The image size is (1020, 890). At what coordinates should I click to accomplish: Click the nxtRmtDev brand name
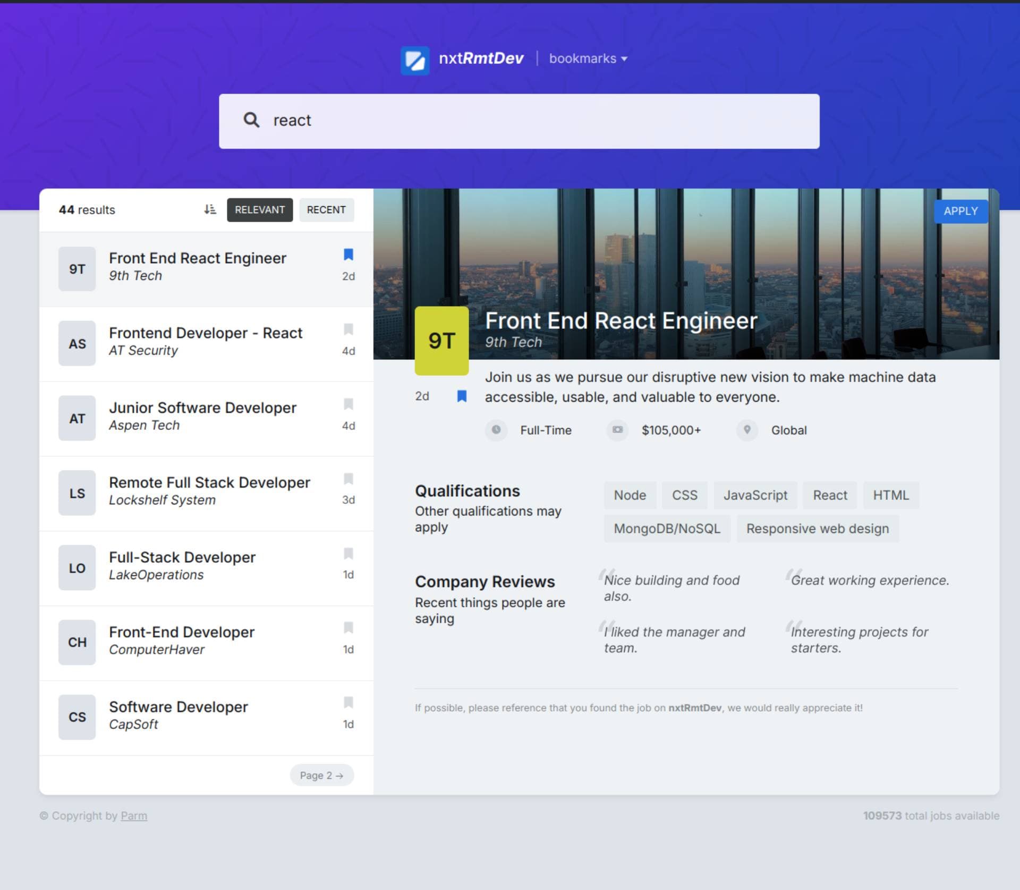(481, 58)
